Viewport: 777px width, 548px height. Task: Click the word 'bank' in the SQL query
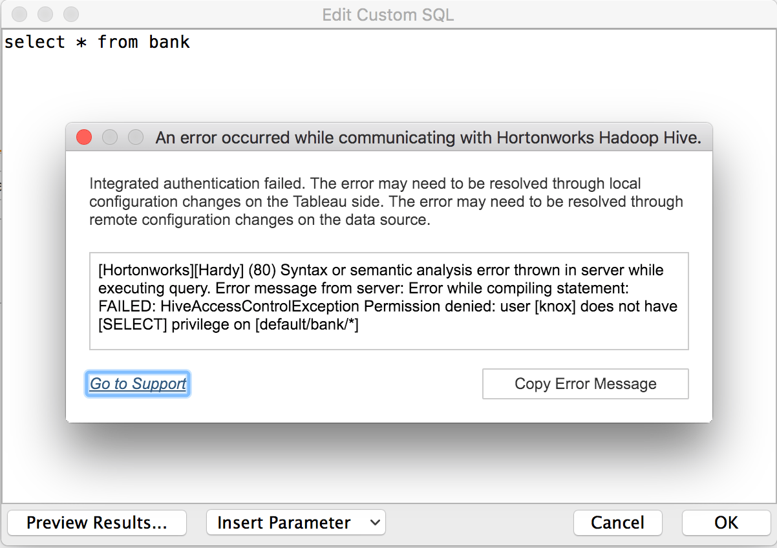tap(169, 43)
